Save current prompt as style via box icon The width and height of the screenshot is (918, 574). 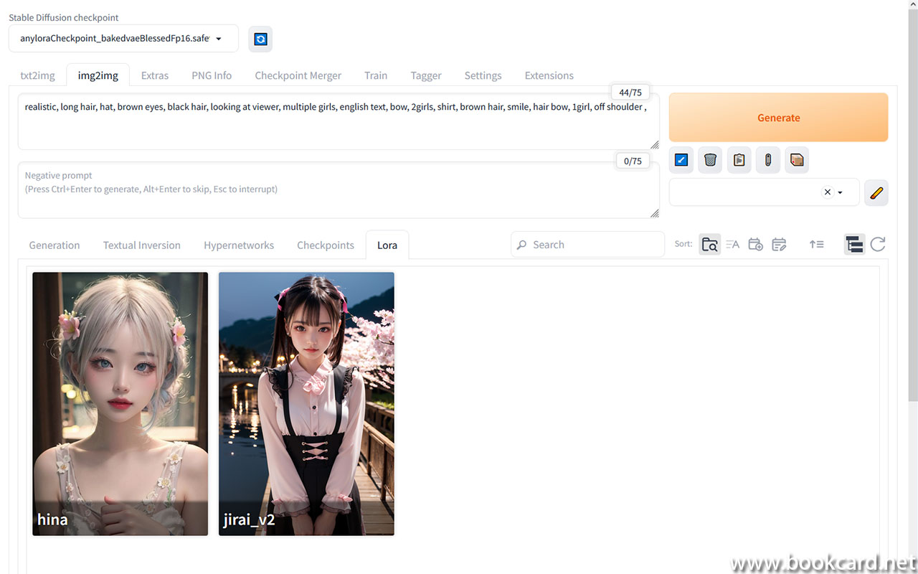(796, 159)
